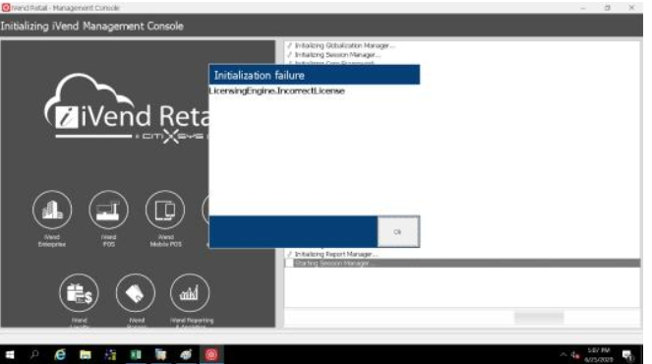Screen dimensions: 652x364
Task: Open the notification center icon
Action: pyautogui.click(x=627, y=355)
